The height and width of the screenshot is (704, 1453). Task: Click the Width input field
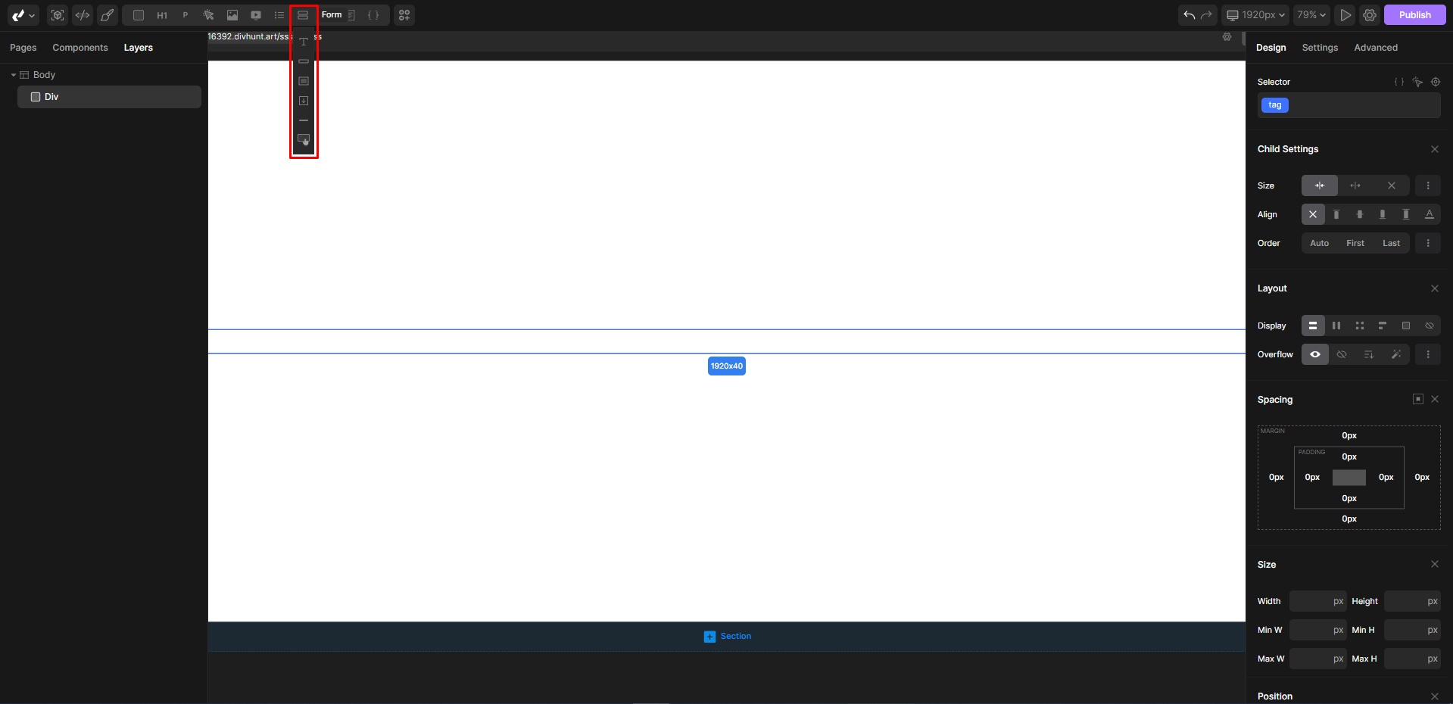(x=1317, y=601)
